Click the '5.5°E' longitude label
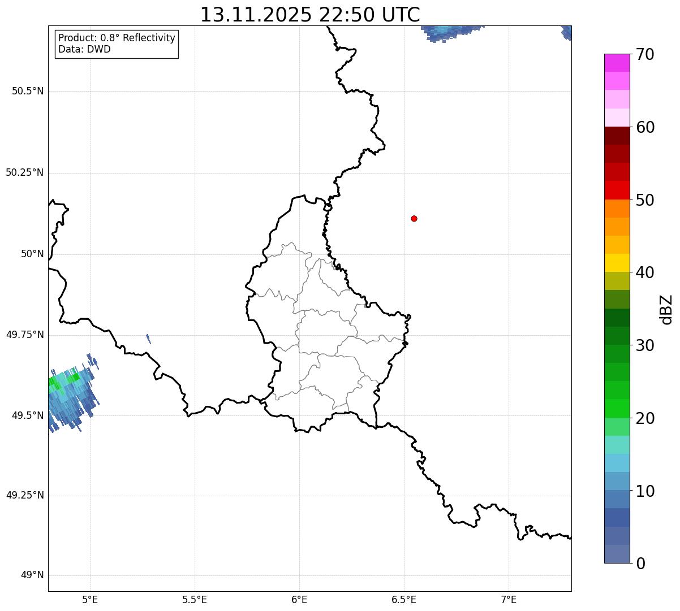680x611 pixels. (x=195, y=599)
